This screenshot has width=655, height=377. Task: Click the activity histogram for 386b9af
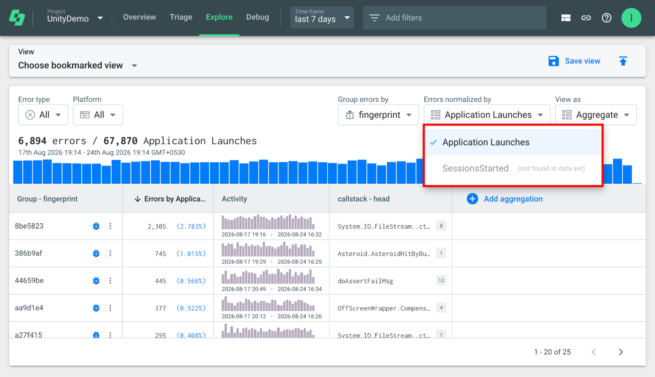point(268,249)
